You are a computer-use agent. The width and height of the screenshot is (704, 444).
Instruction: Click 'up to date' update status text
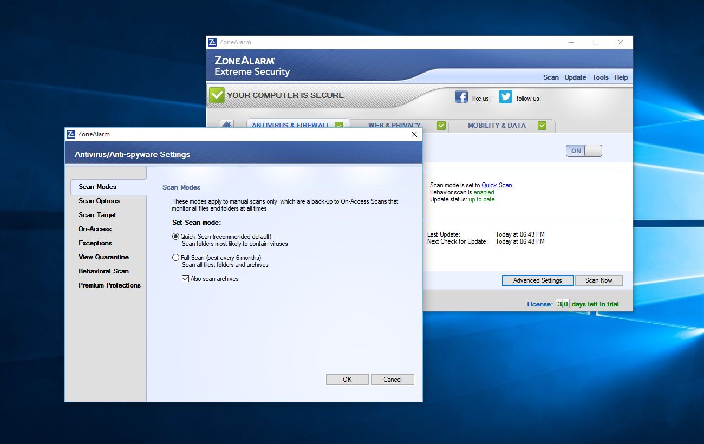click(x=481, y=199)
